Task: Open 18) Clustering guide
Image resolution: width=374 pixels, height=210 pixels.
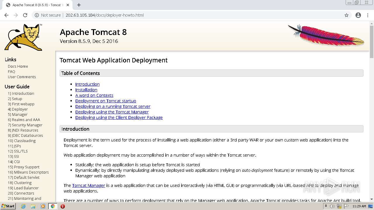Action: coord(20,183)
